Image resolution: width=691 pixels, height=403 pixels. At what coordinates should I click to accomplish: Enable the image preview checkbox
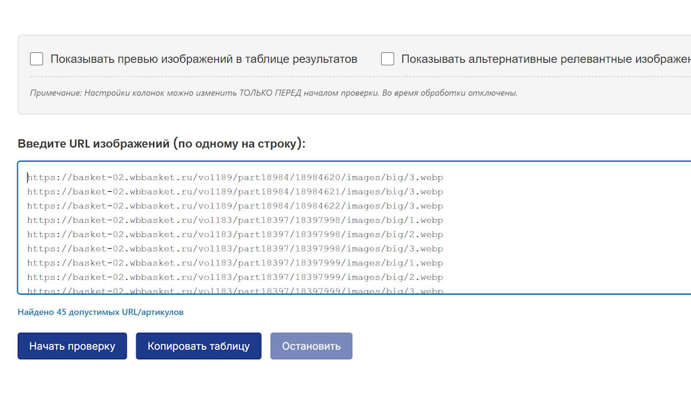coord(37,59)
